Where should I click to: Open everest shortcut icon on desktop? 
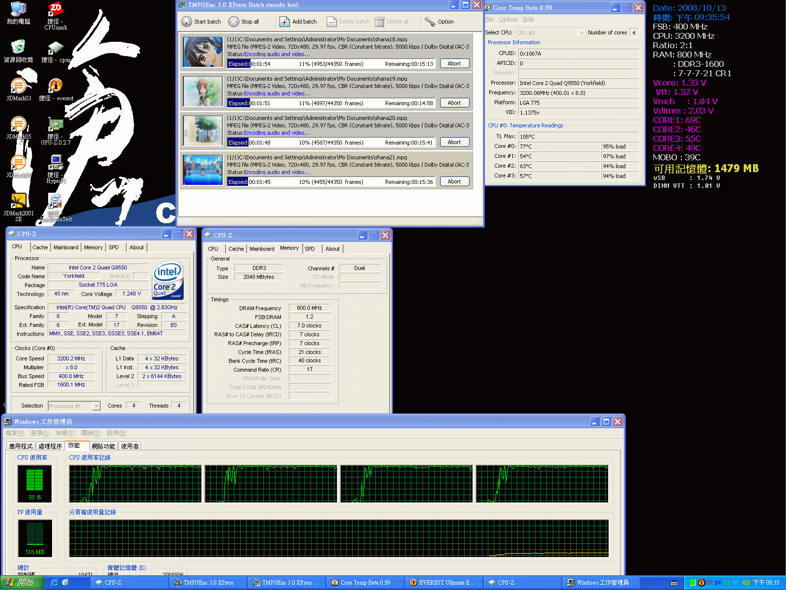56,90
